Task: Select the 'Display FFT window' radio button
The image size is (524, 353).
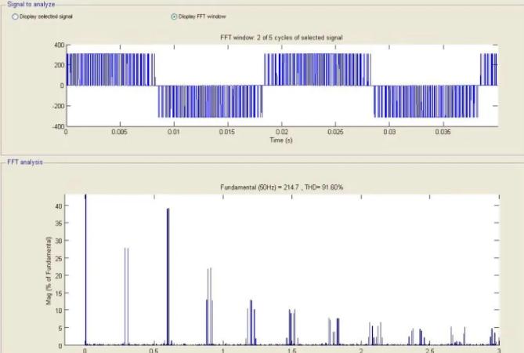Action: [x=173, y=16]
